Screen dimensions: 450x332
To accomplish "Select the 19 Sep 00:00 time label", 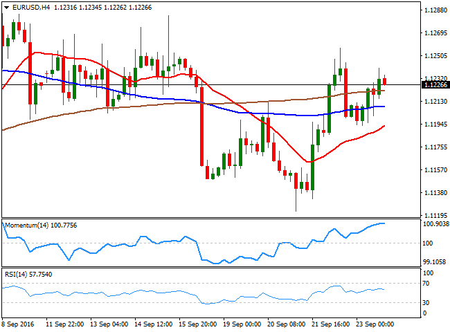I will point(242,324).
